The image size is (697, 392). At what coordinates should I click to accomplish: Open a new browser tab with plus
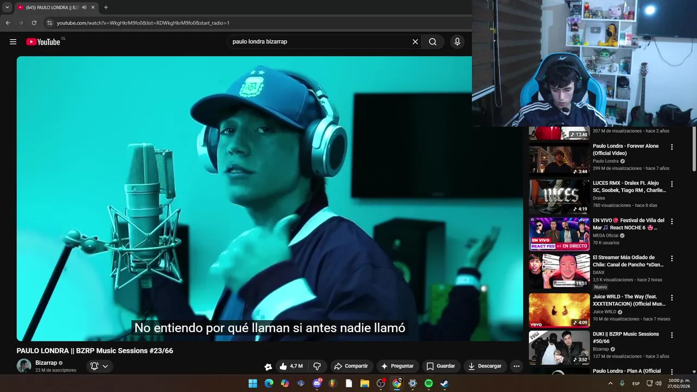[x=106, y=8]
